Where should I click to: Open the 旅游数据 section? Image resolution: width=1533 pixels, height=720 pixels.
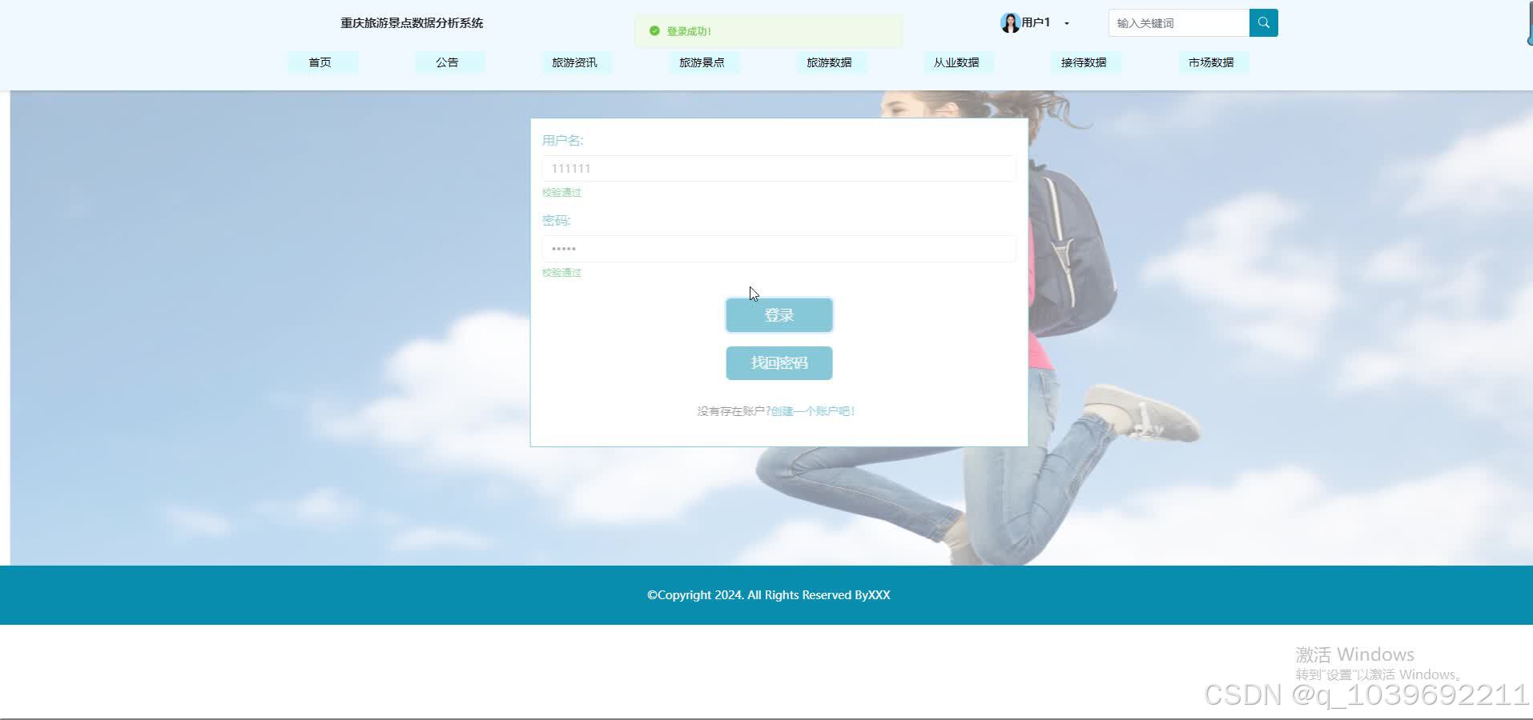point(831,62)
